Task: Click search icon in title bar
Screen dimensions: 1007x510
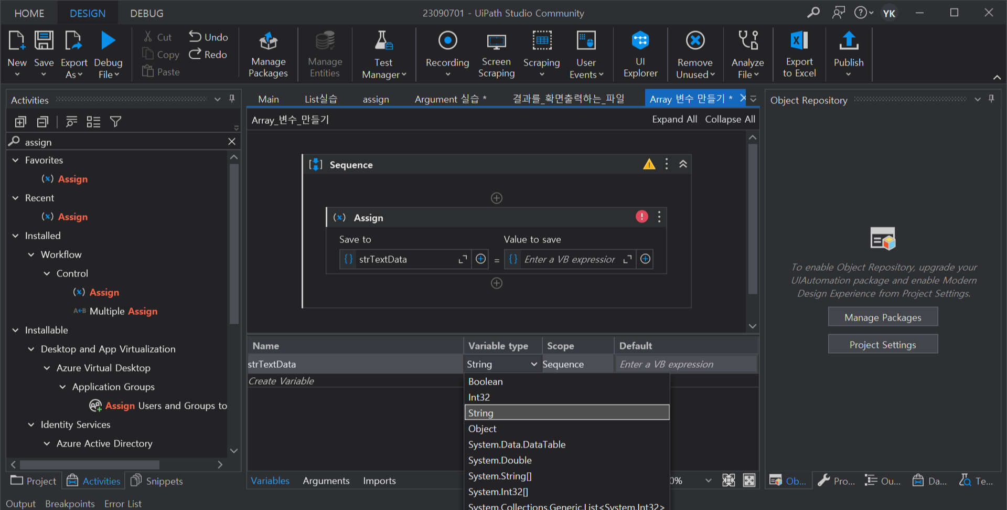Action: click(x=813, y=13)
